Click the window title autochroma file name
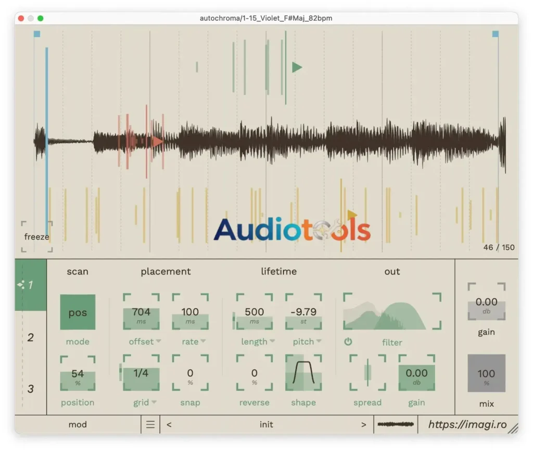 [266, 18]
